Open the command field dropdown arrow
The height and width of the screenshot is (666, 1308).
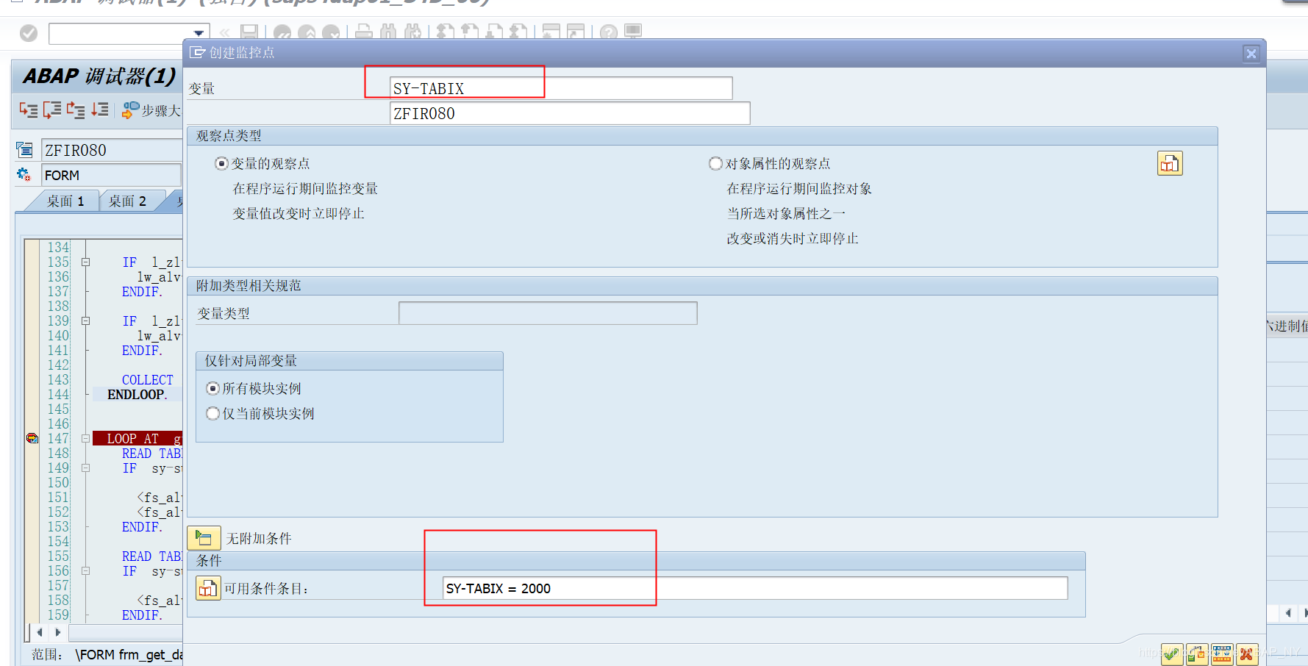[x=199, y=33]
